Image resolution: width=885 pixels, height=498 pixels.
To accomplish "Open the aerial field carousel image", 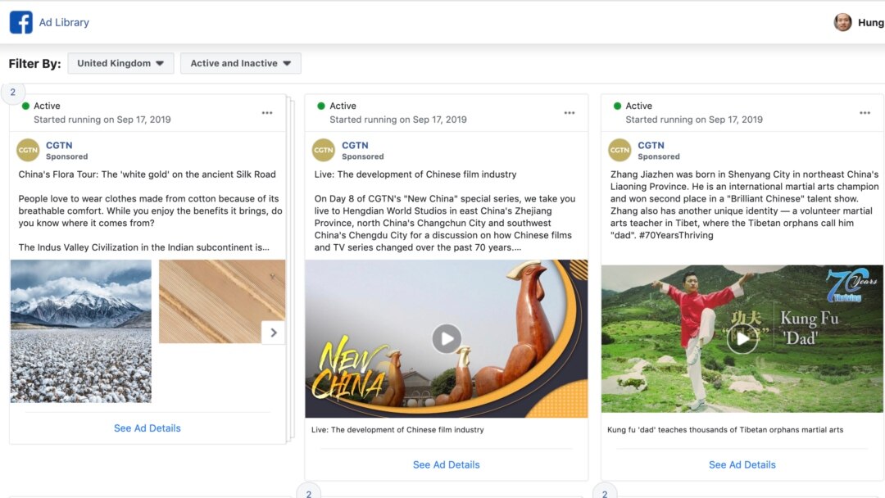I will click(222, 301).
